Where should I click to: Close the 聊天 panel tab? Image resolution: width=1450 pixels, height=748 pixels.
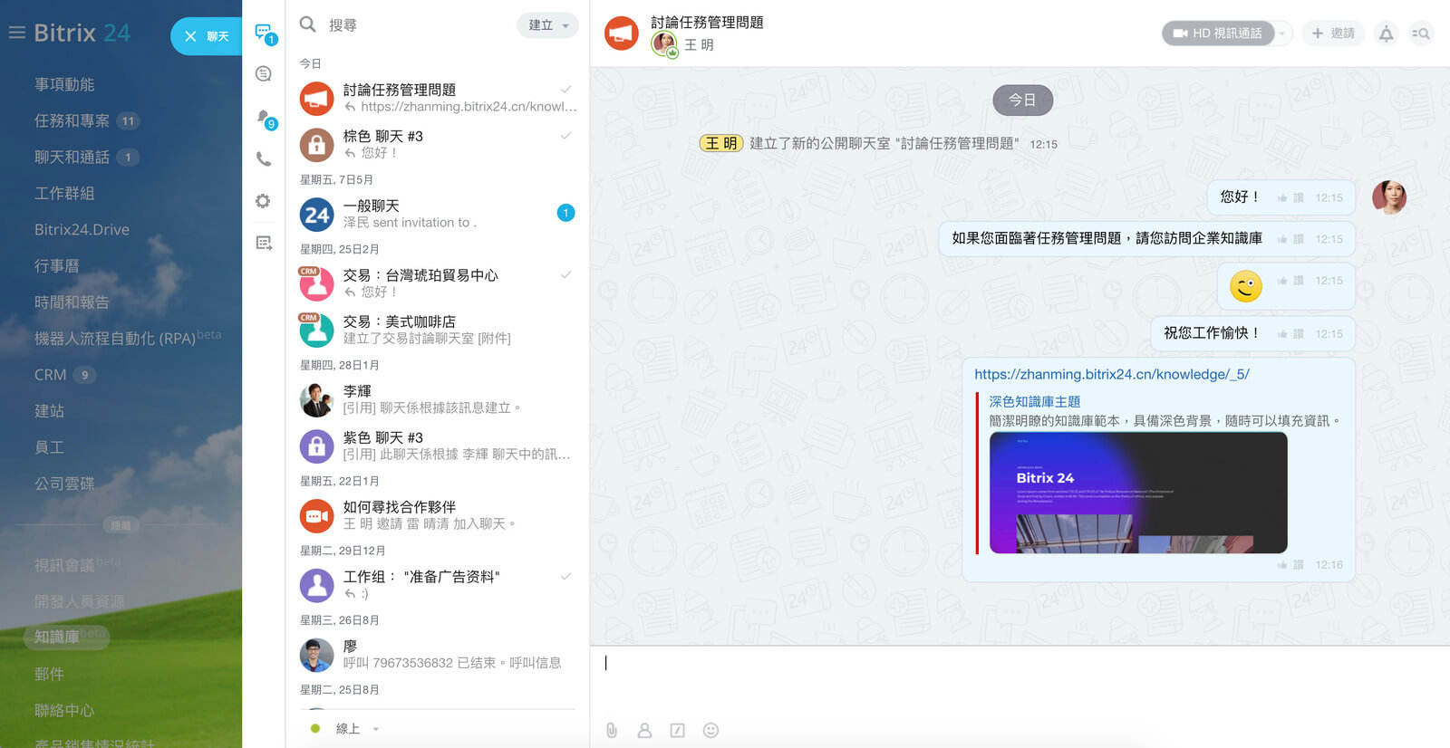click(x=190, y=36)
